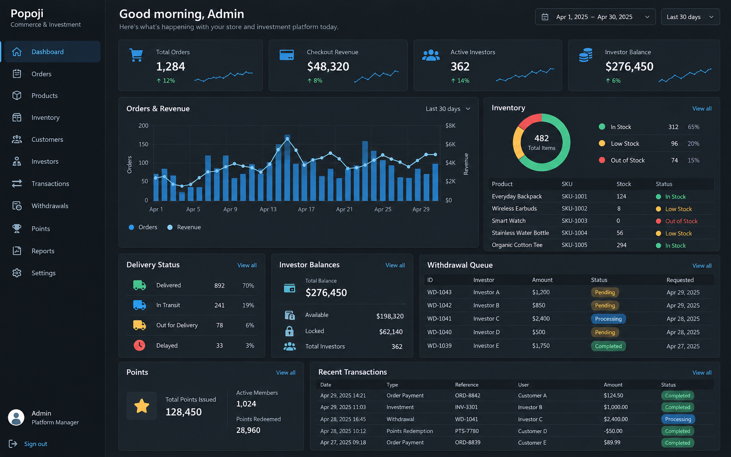Click the Everyday Backpack product row

click(601, 196)
